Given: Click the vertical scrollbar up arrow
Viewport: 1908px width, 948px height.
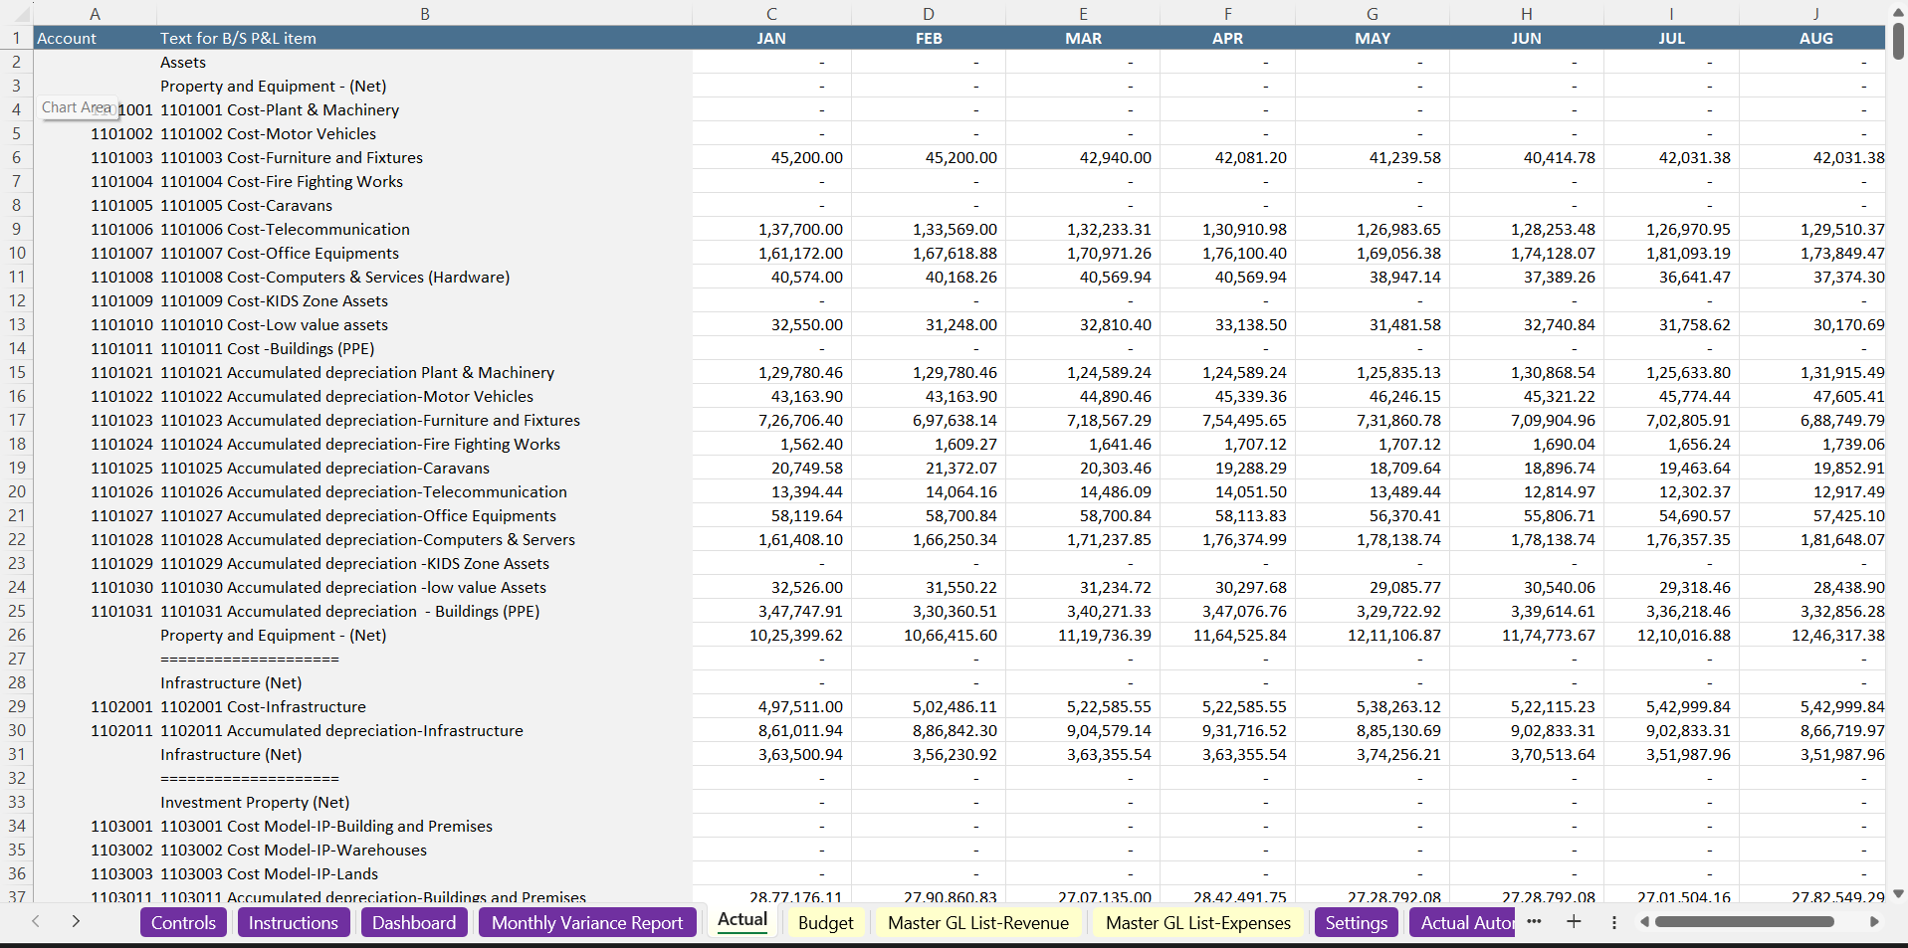Looking at the screenshot, I should [x=1898, y=12].
